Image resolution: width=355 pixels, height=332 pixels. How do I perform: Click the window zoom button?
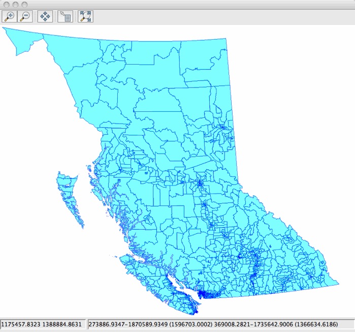(x=24, y=4)
